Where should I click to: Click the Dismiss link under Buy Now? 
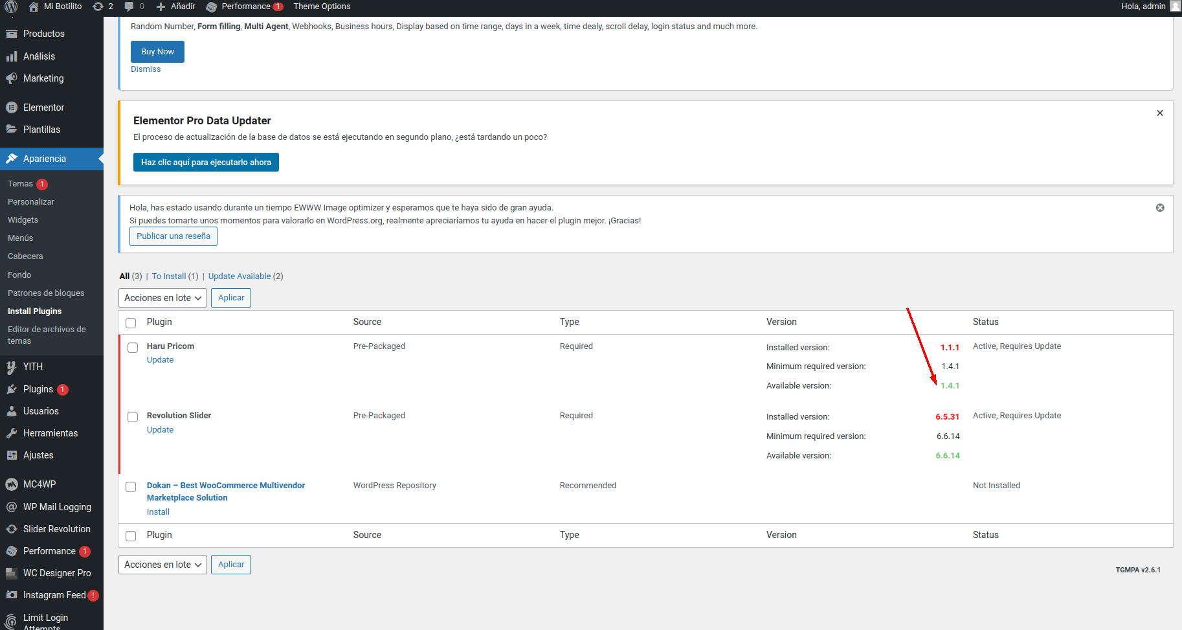[146, 69]
